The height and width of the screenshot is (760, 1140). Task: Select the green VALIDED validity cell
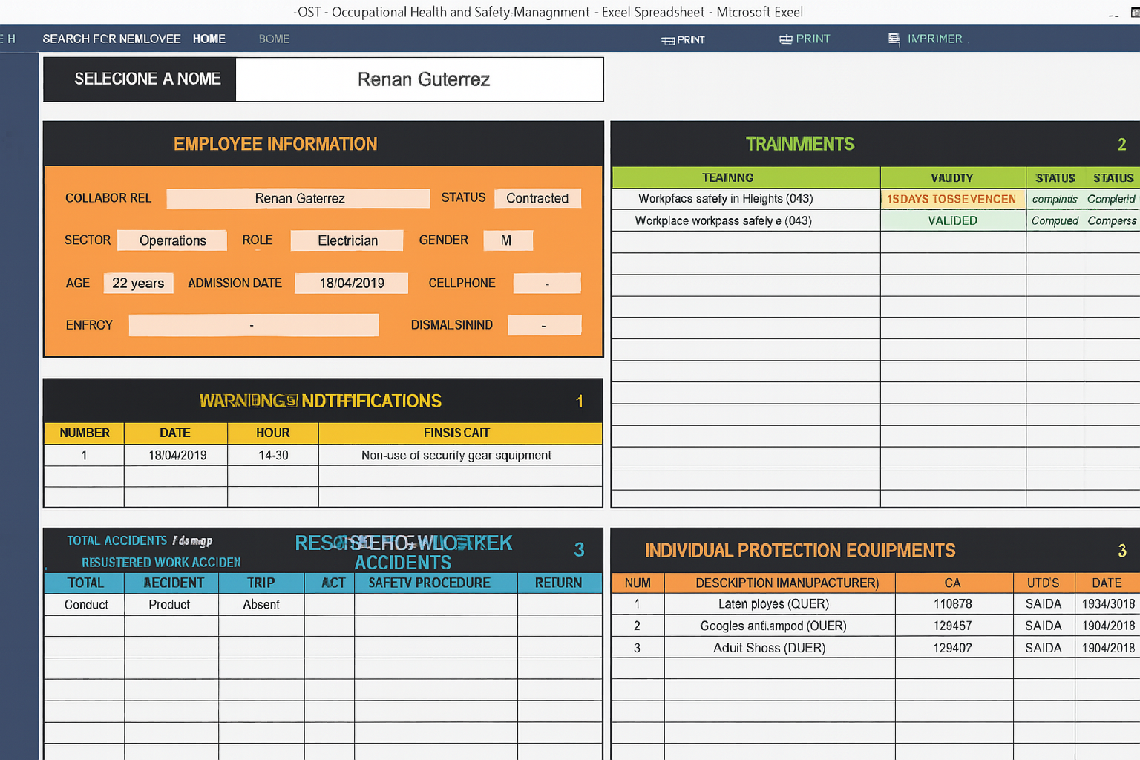pyautogui.click(x=952, y=220)
